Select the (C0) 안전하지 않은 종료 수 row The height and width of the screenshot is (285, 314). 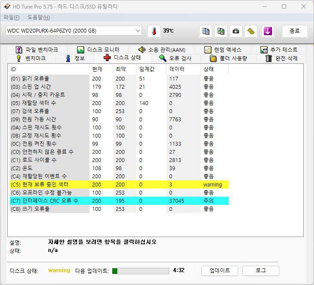[x=119, y=152]
